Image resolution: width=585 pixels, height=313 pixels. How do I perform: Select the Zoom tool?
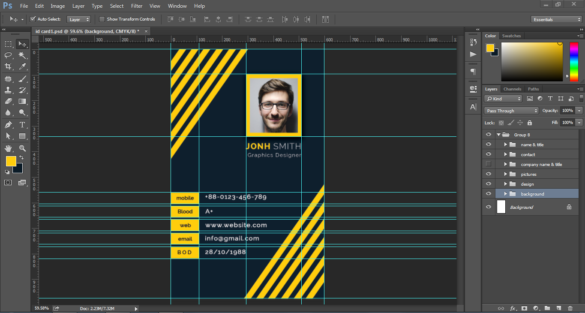point(22,148)
